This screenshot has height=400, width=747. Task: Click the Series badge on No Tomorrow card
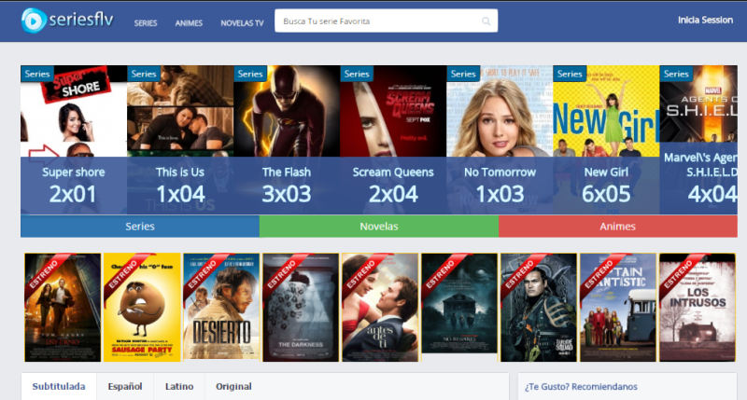pyautogui.click(x=463, y=74)
